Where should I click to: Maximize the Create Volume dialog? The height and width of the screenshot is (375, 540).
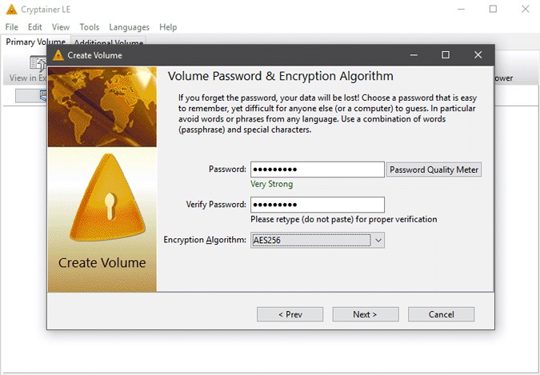[446, 55]
